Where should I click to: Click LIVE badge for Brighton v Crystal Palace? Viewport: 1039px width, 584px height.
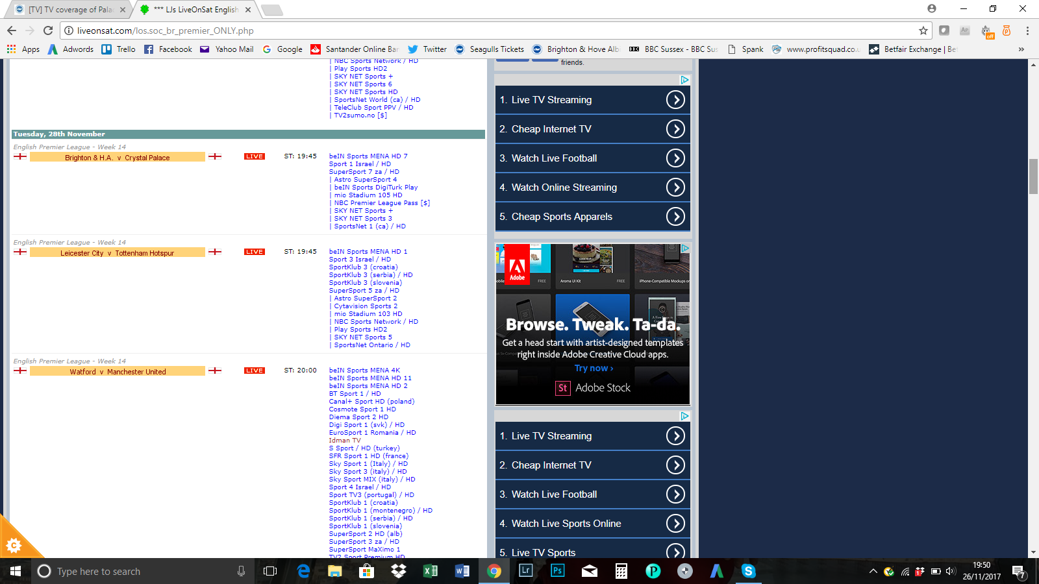pos(255,156)
